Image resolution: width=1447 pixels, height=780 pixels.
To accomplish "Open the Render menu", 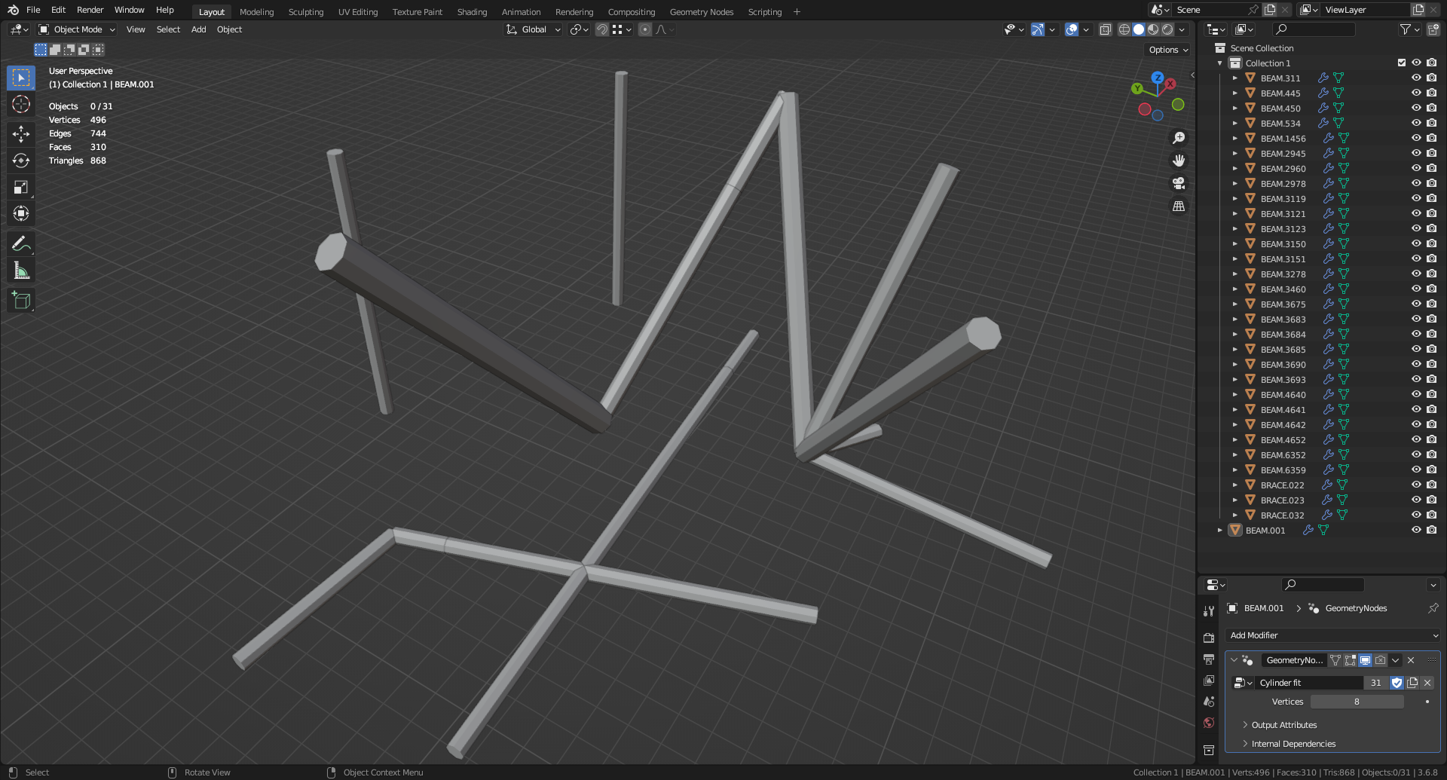I will click(90, 10).
